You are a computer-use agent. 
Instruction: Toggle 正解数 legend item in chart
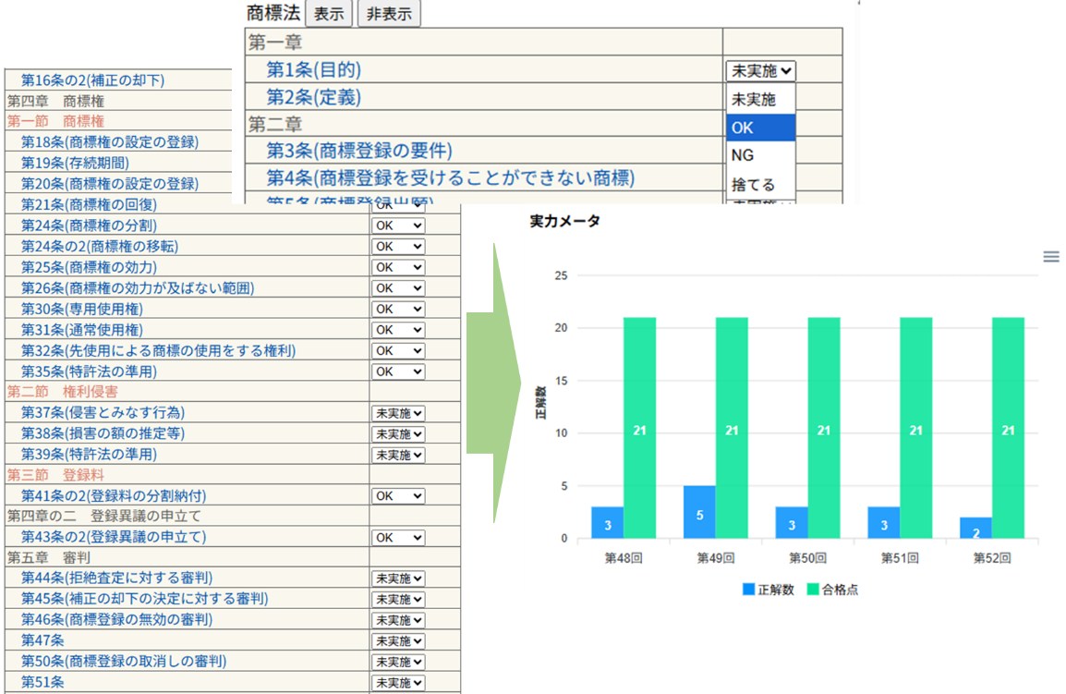[768, 590]
